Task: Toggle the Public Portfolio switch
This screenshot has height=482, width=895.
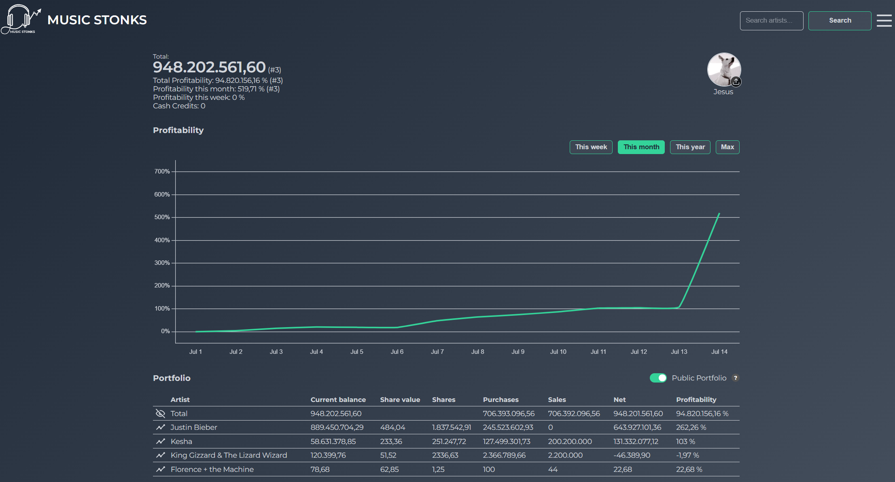Action: [x=658, y=378]
